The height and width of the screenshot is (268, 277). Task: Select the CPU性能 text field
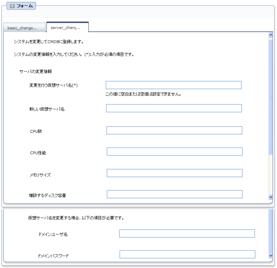(x=175, y=151)
